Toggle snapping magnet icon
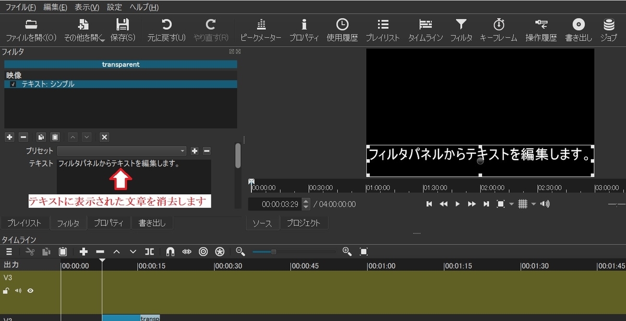 [x=170, y=252]
